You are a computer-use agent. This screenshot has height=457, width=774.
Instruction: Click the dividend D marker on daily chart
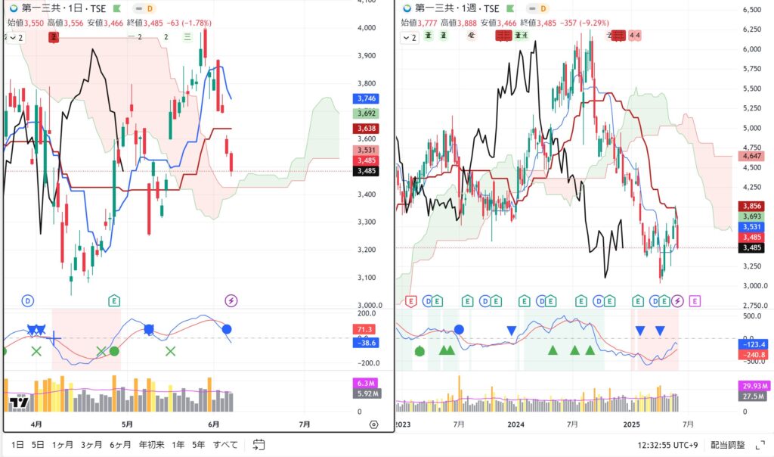coord(28,300)
